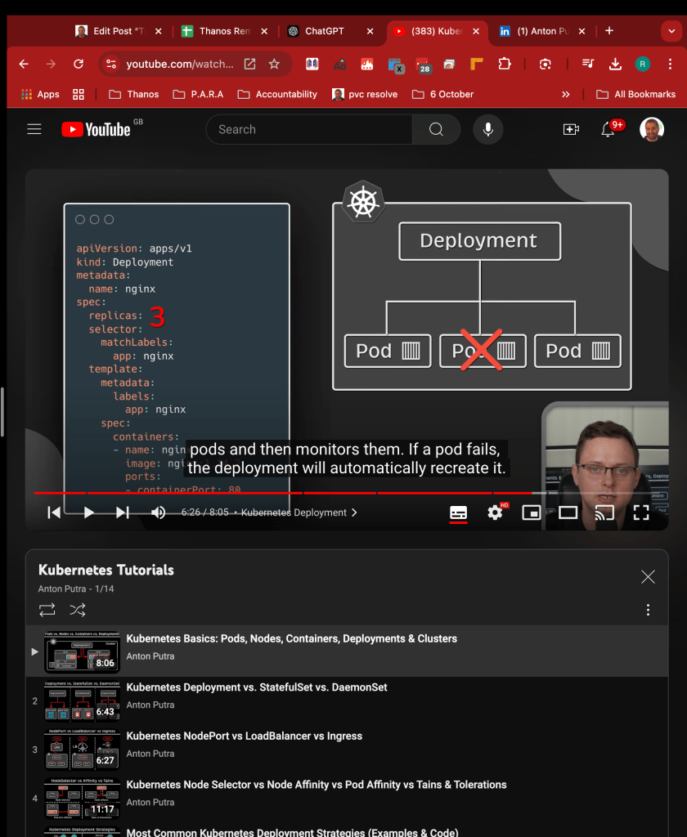Replay the previous video button
This screenshot has height=837, width=687.
coord(54,512)
